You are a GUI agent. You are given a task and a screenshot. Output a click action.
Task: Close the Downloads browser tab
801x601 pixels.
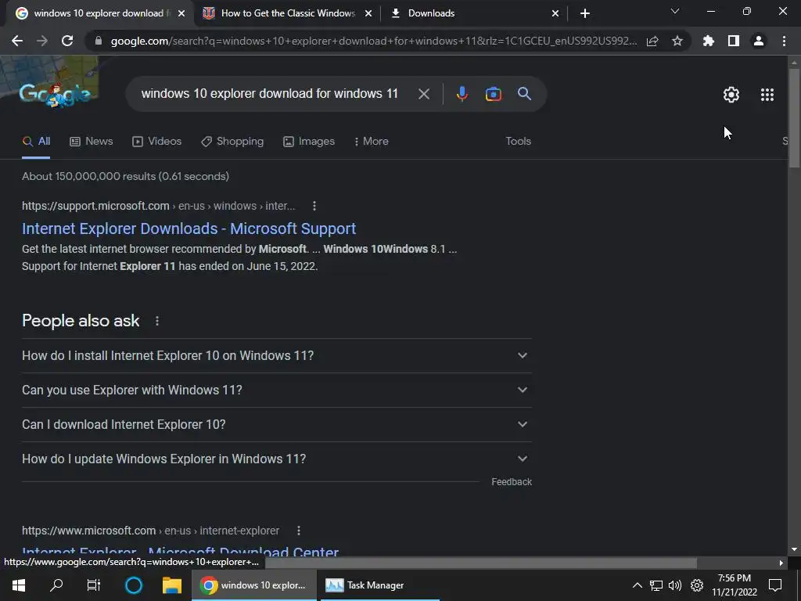[x=555, y=13]
